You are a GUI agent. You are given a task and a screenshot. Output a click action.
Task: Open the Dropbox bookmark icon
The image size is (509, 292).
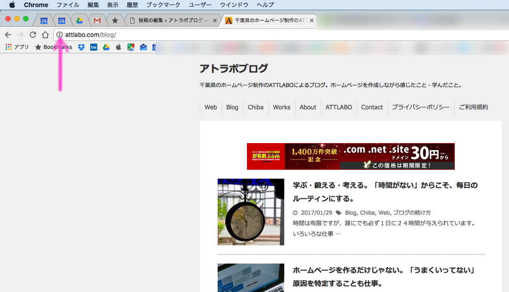tap(81, 47)
